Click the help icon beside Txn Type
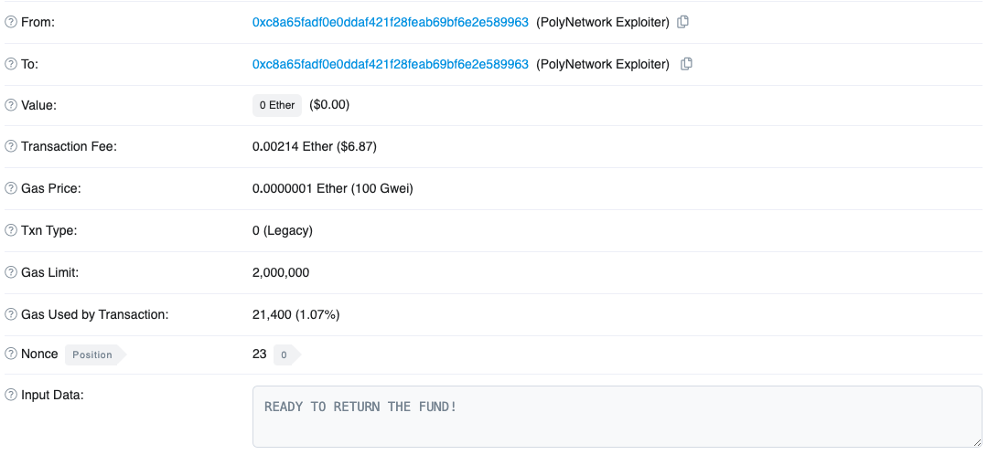 11,230
